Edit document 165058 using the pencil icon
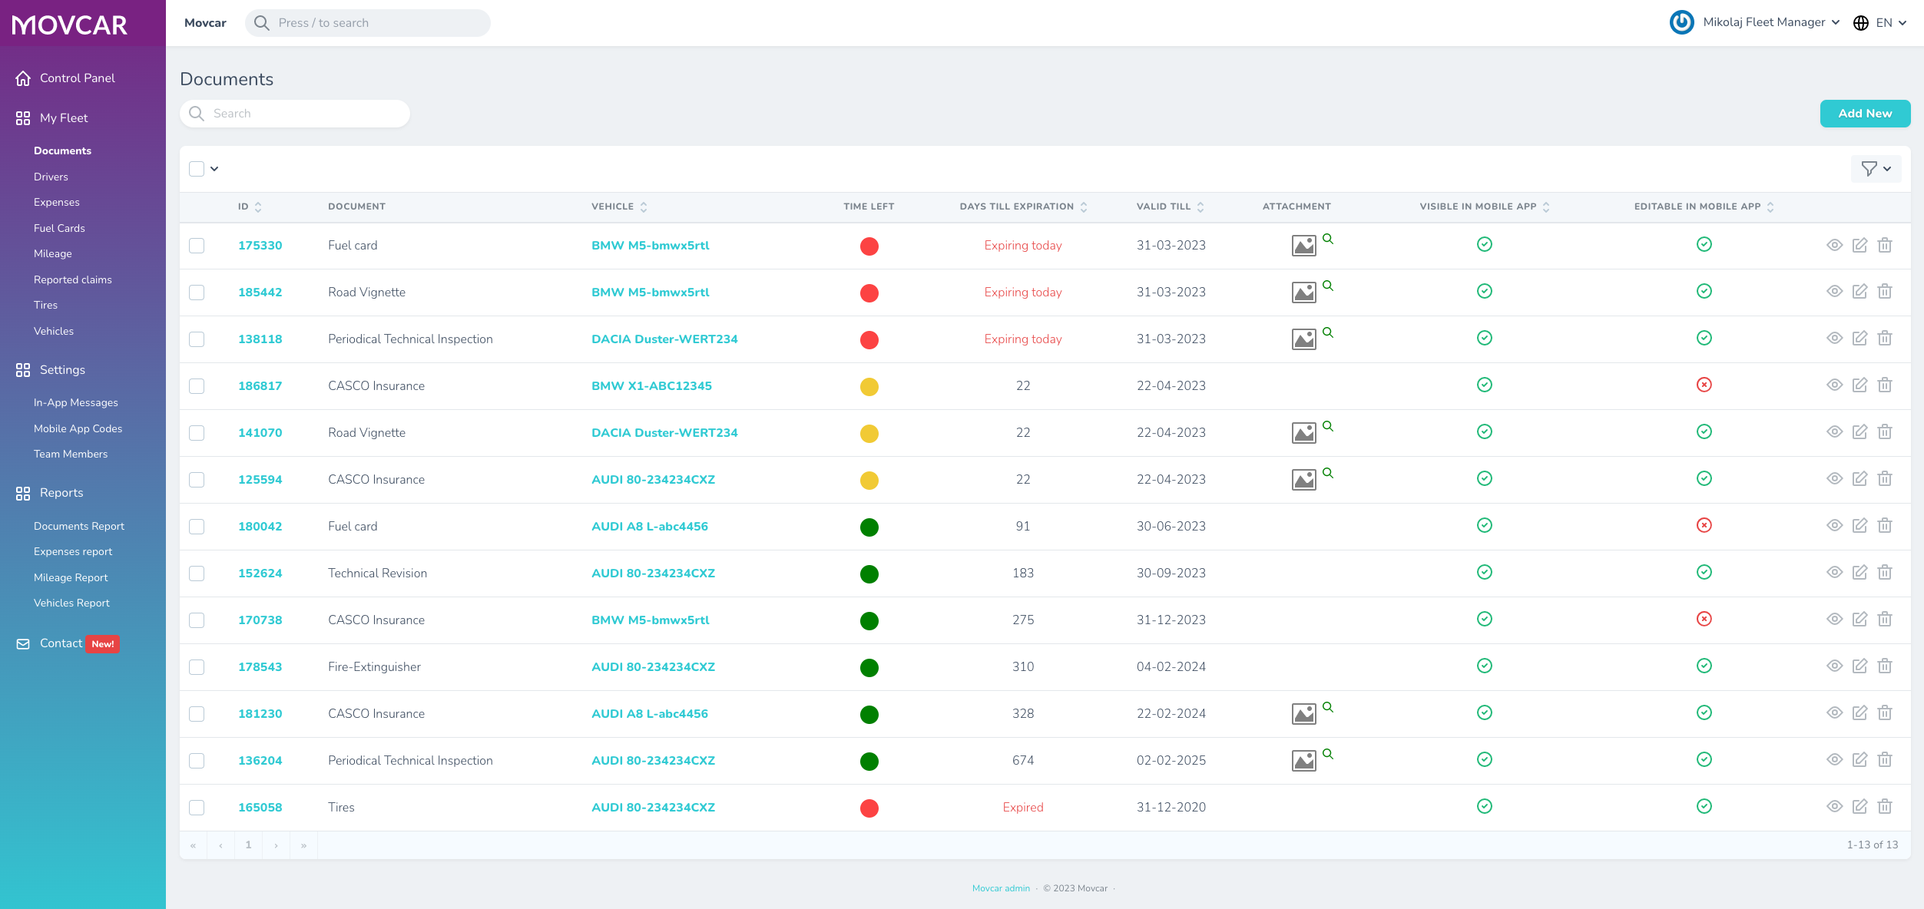Image resolution: width=1924 pixels, height=909 pixels. pyautogui.click(x=1859, y=807)
